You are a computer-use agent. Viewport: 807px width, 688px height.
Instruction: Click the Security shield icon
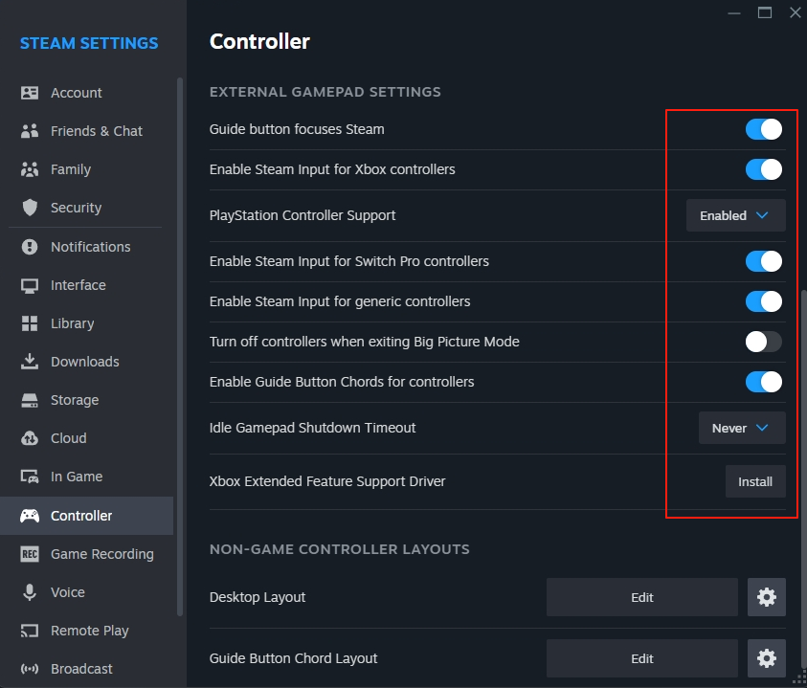(x=30, y=208)
